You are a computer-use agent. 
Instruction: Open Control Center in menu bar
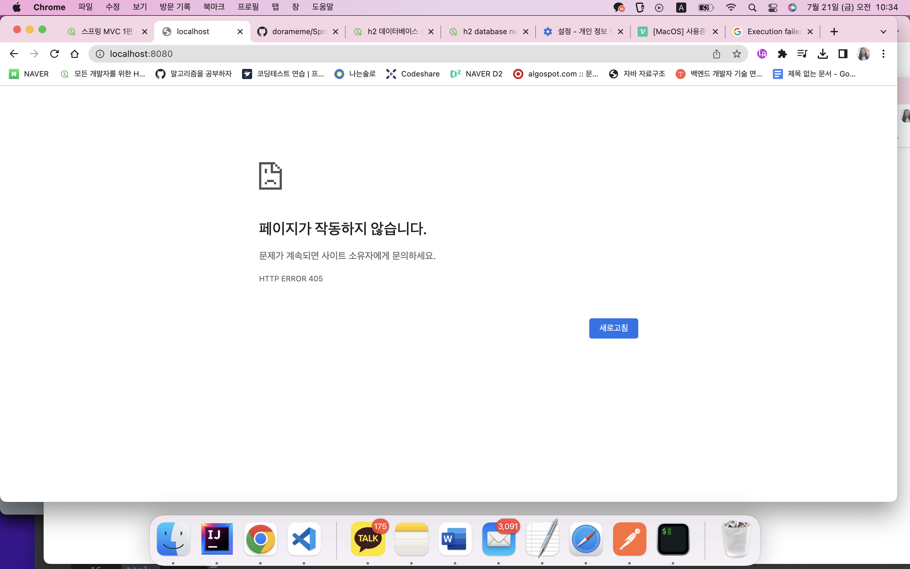772,8
